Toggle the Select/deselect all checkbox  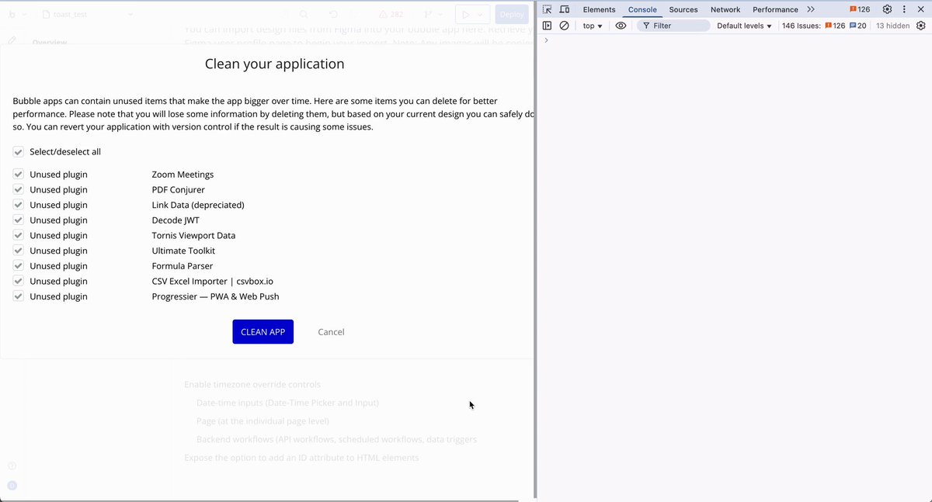tap(18, 152)
